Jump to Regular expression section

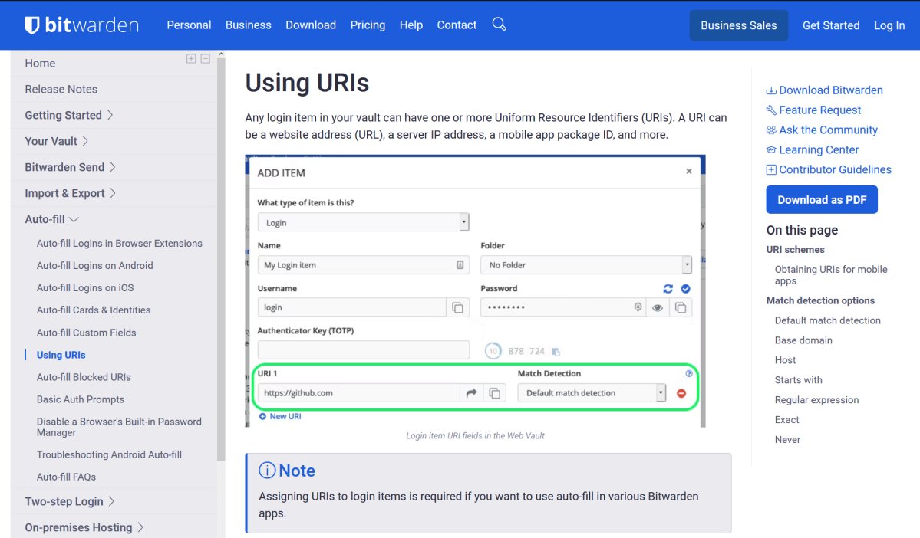point(816,400)
